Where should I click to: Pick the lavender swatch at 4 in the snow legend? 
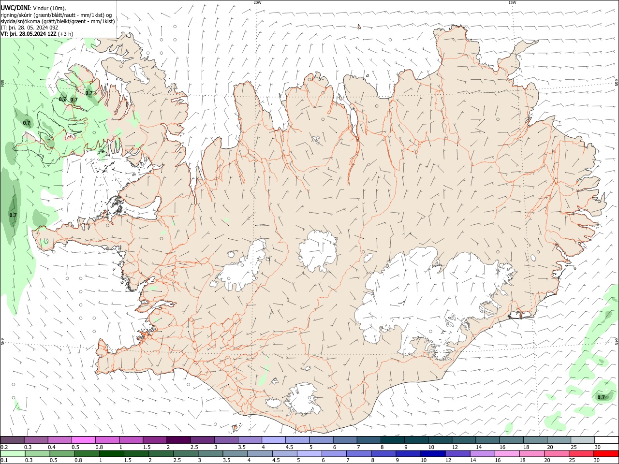(273, 440)
